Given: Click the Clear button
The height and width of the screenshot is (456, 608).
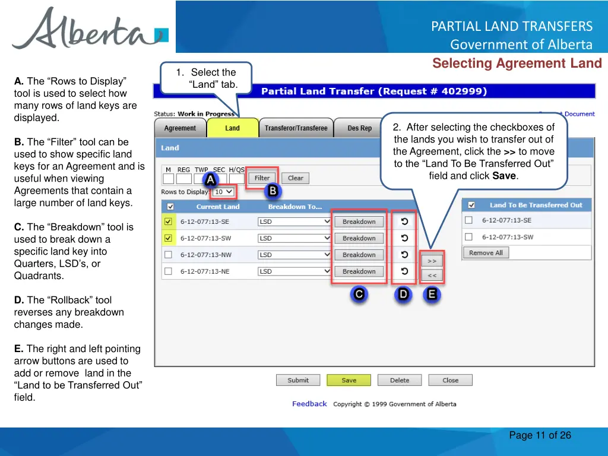Looking at the screenshot, I should (x=296, y=178).
